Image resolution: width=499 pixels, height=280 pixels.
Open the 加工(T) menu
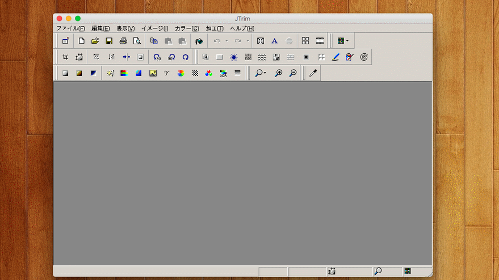215,28
